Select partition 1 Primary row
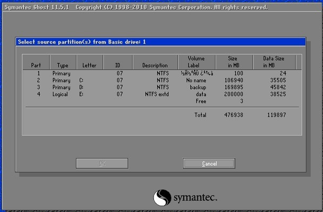 coord(162,73)
